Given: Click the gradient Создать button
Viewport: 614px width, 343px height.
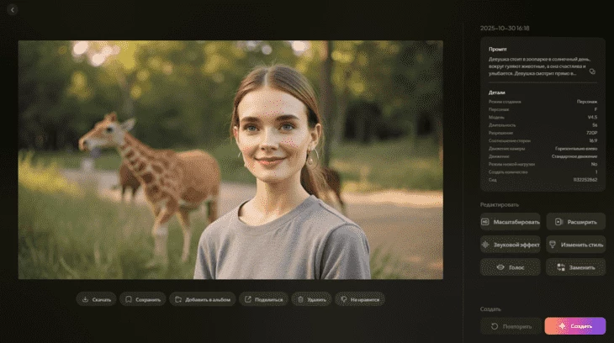Looking at the screenshot, I should (575, 326).
